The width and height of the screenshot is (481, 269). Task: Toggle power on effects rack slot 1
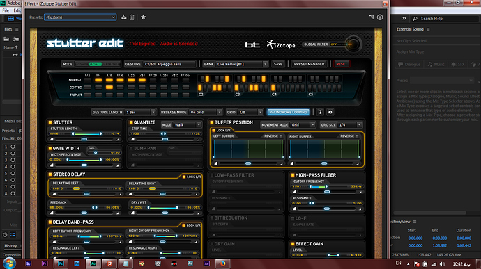pyautogui.click(x=13, y=147)
